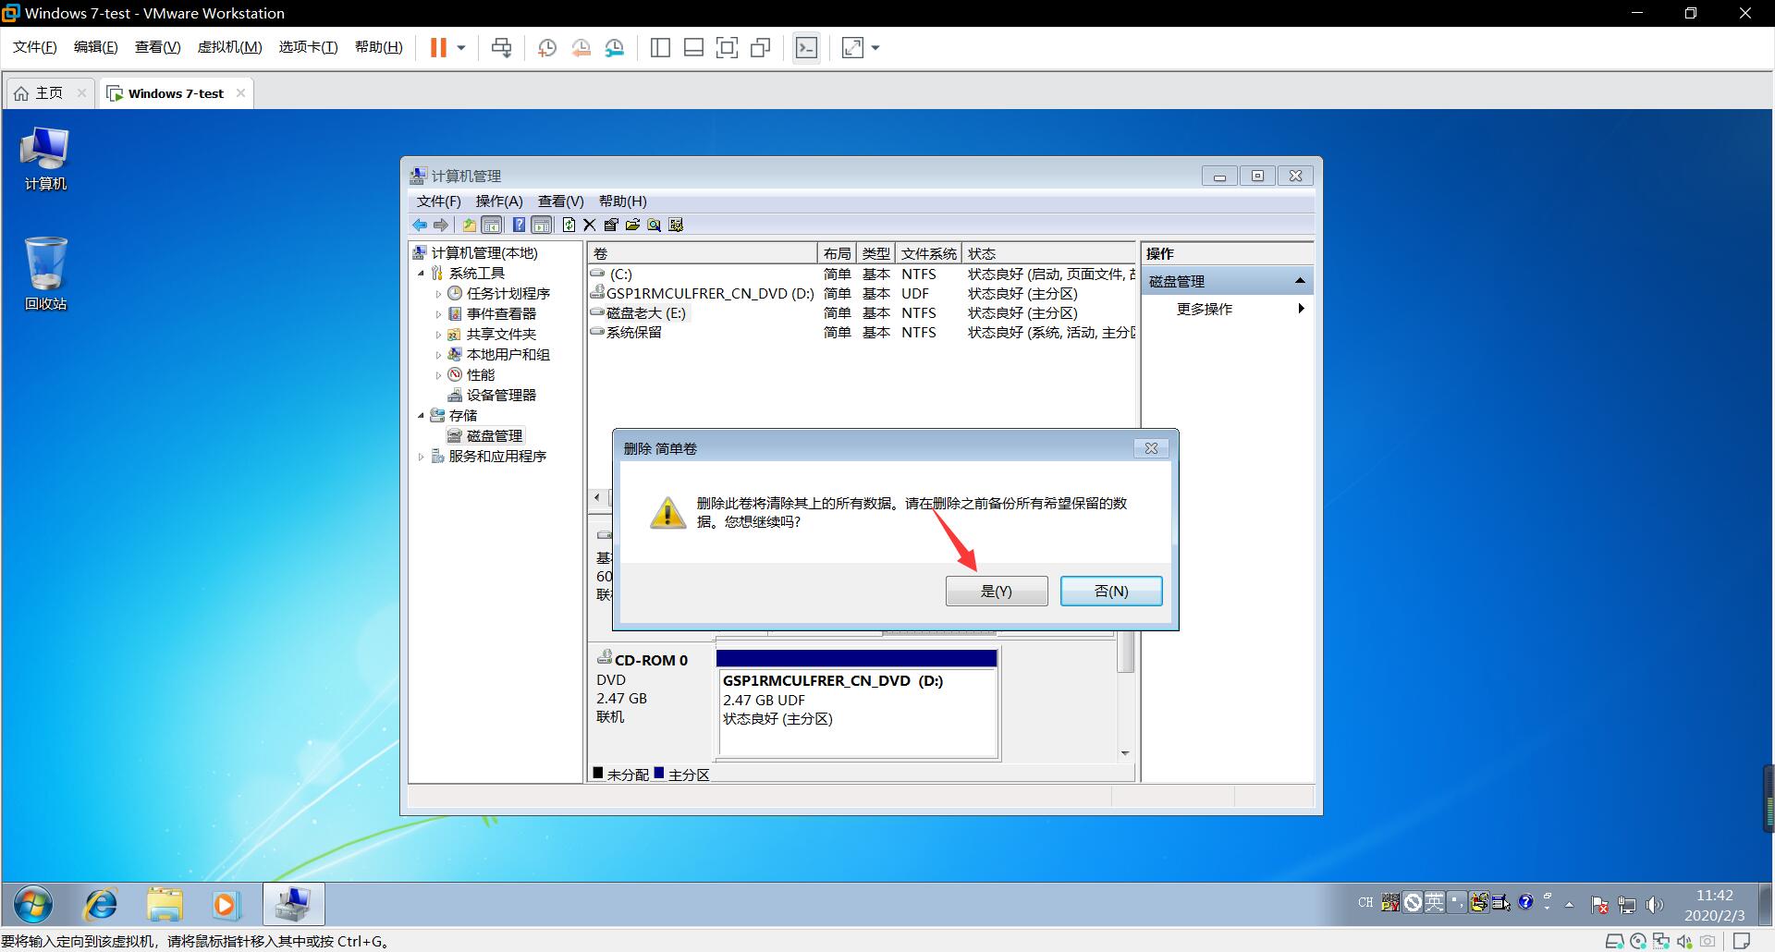The image size is (1775, 952).
Task: Select the 磁盘老大 (E:) volume row
Action: pyautogui.click(x=862, y=313)
